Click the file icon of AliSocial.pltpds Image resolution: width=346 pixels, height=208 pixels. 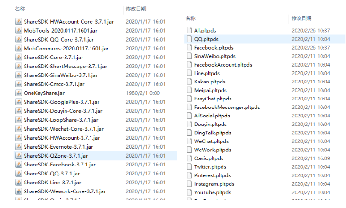189,116
